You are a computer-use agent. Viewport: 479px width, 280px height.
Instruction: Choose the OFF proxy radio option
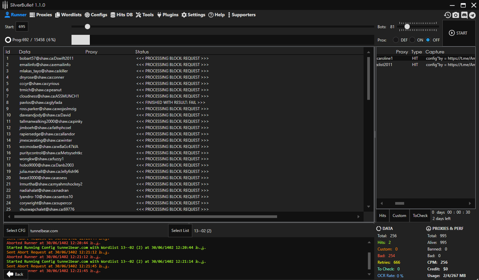[x=428, y=40]
